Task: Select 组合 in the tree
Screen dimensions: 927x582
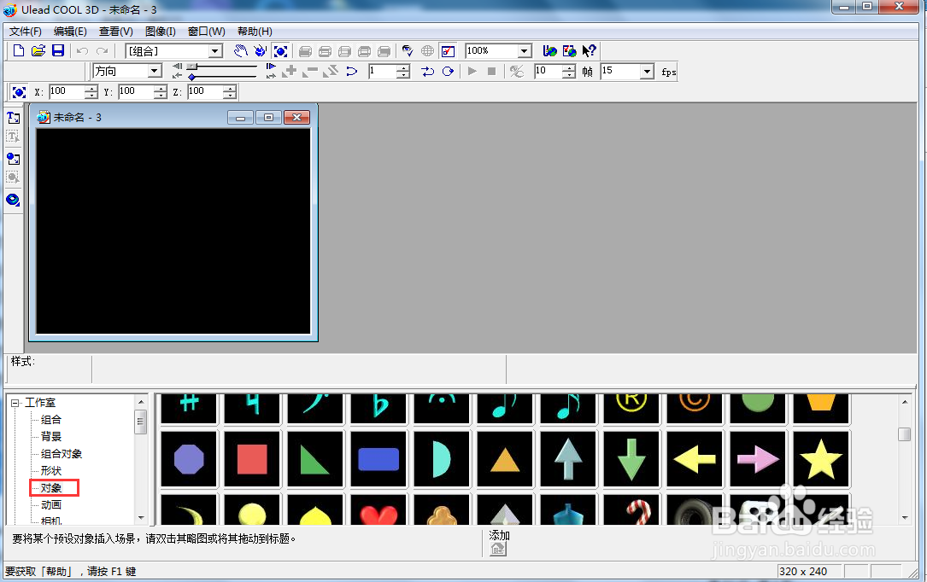Action: (x=51, y=420)
